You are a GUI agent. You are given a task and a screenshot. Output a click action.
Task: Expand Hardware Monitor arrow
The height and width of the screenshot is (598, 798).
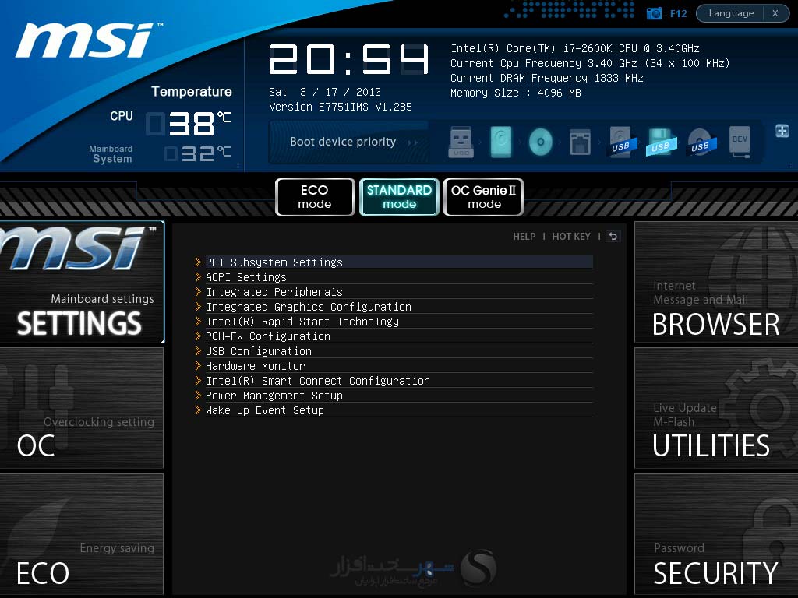198,365
